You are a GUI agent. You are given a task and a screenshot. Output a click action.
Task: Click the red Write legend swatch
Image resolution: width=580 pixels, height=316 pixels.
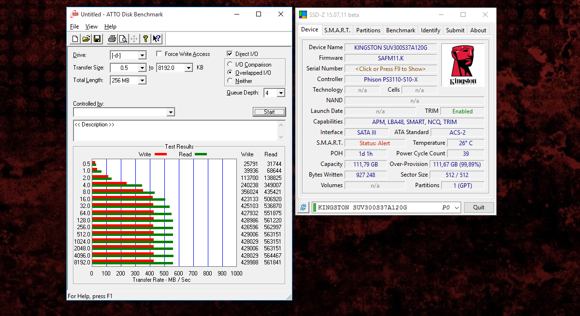click(160, 154)
